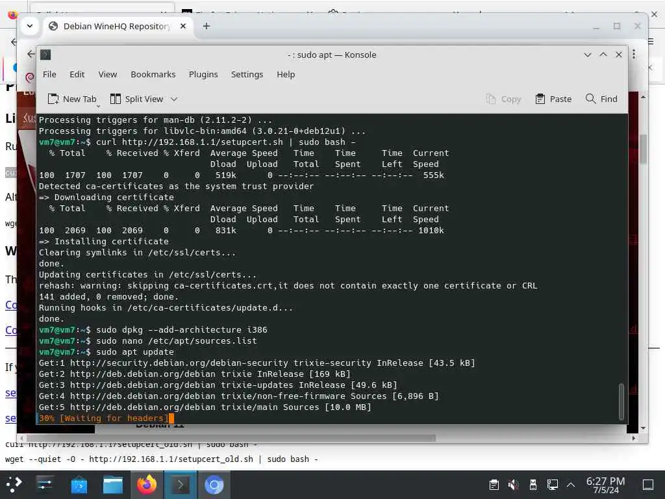This screenshot has height=499, width=665.
Task: Click the 30% Waiting for headers status
Action: tap(103, 418)
